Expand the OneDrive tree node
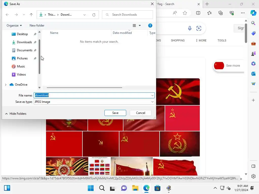Viewport: 259px width, 194px height. coord(6,85)
